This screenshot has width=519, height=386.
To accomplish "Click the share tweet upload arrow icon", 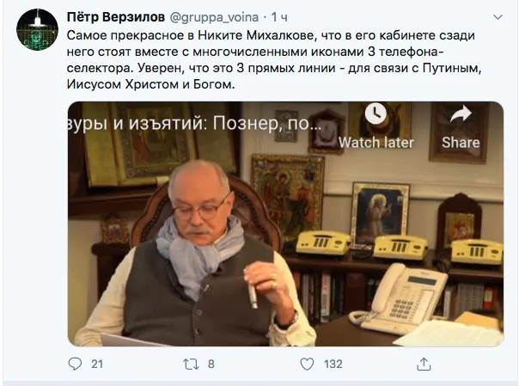I will pos(424,364).
